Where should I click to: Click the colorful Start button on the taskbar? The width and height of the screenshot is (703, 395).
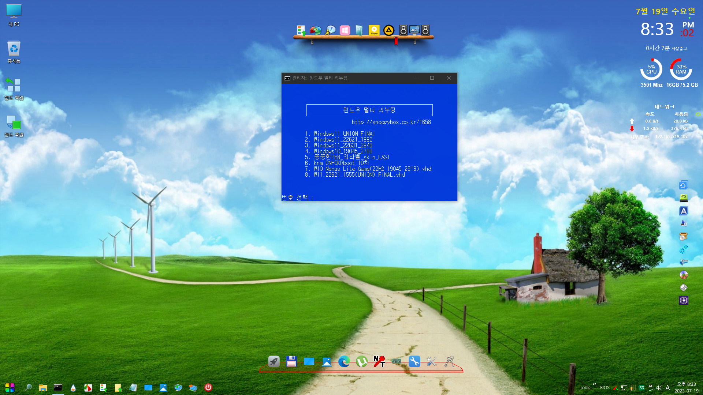point(10,388)
